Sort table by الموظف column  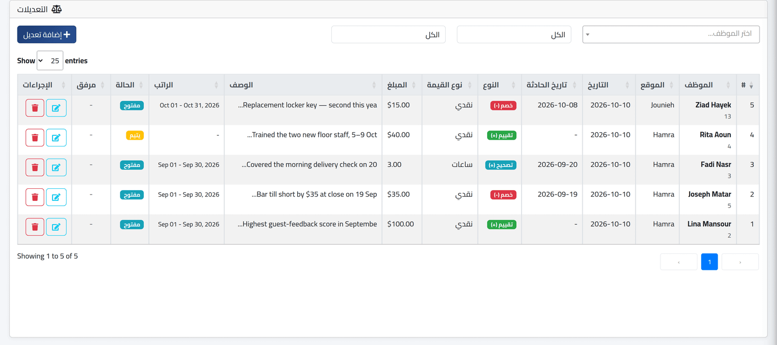point(707,85)
